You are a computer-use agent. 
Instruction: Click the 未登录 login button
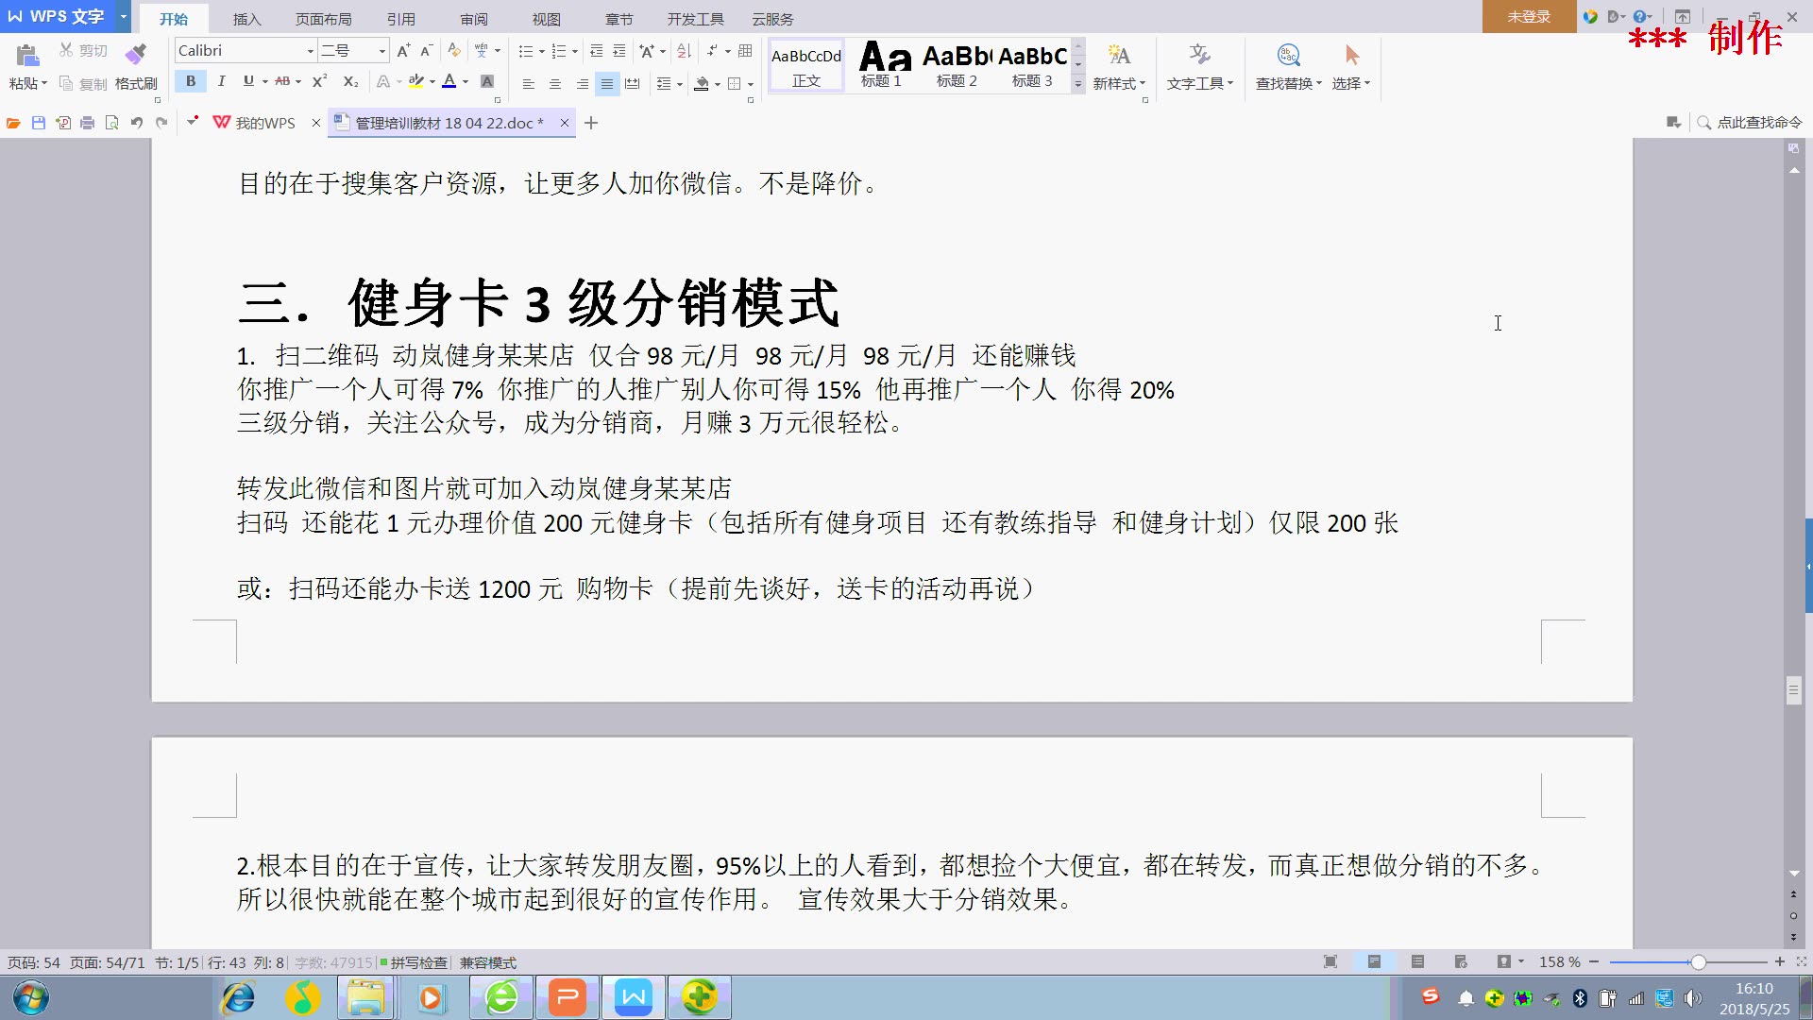pos(1528,16)
